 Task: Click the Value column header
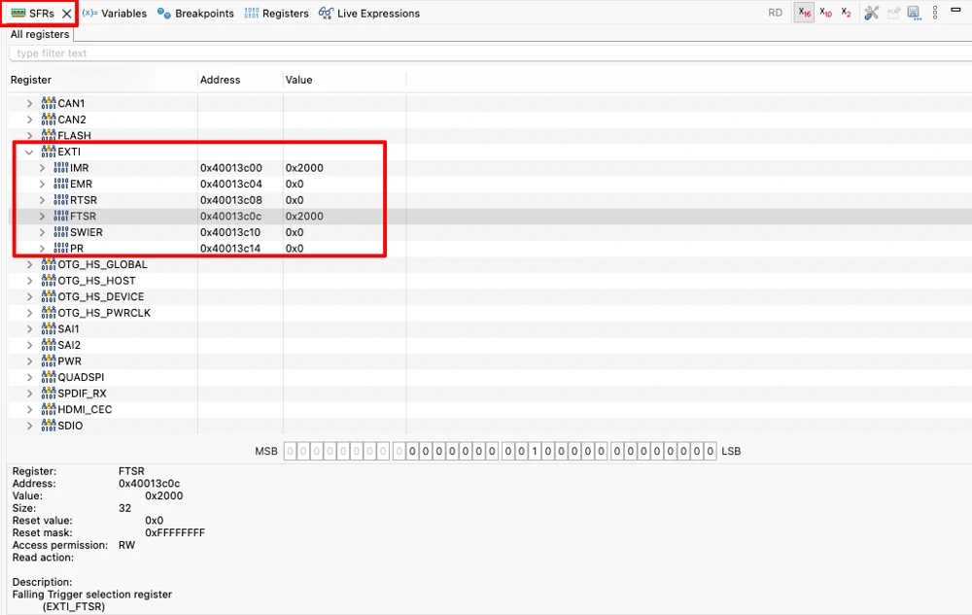point(298,80)
